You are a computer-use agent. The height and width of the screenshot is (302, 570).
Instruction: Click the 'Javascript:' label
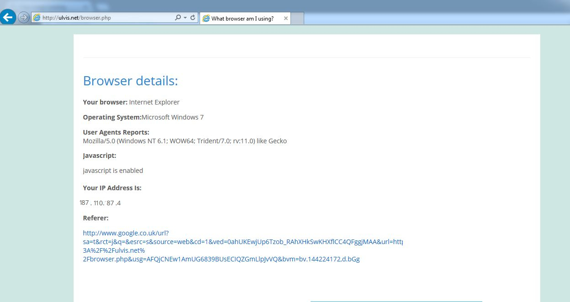[x=100, y=156]
